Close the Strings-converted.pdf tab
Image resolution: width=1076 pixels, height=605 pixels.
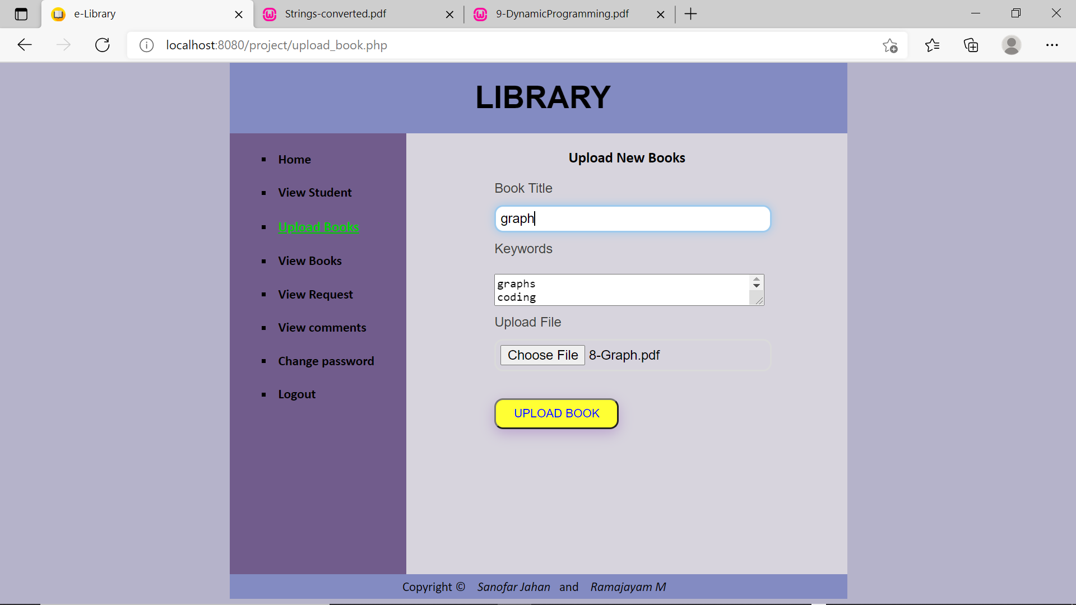(x=450, y=14)
